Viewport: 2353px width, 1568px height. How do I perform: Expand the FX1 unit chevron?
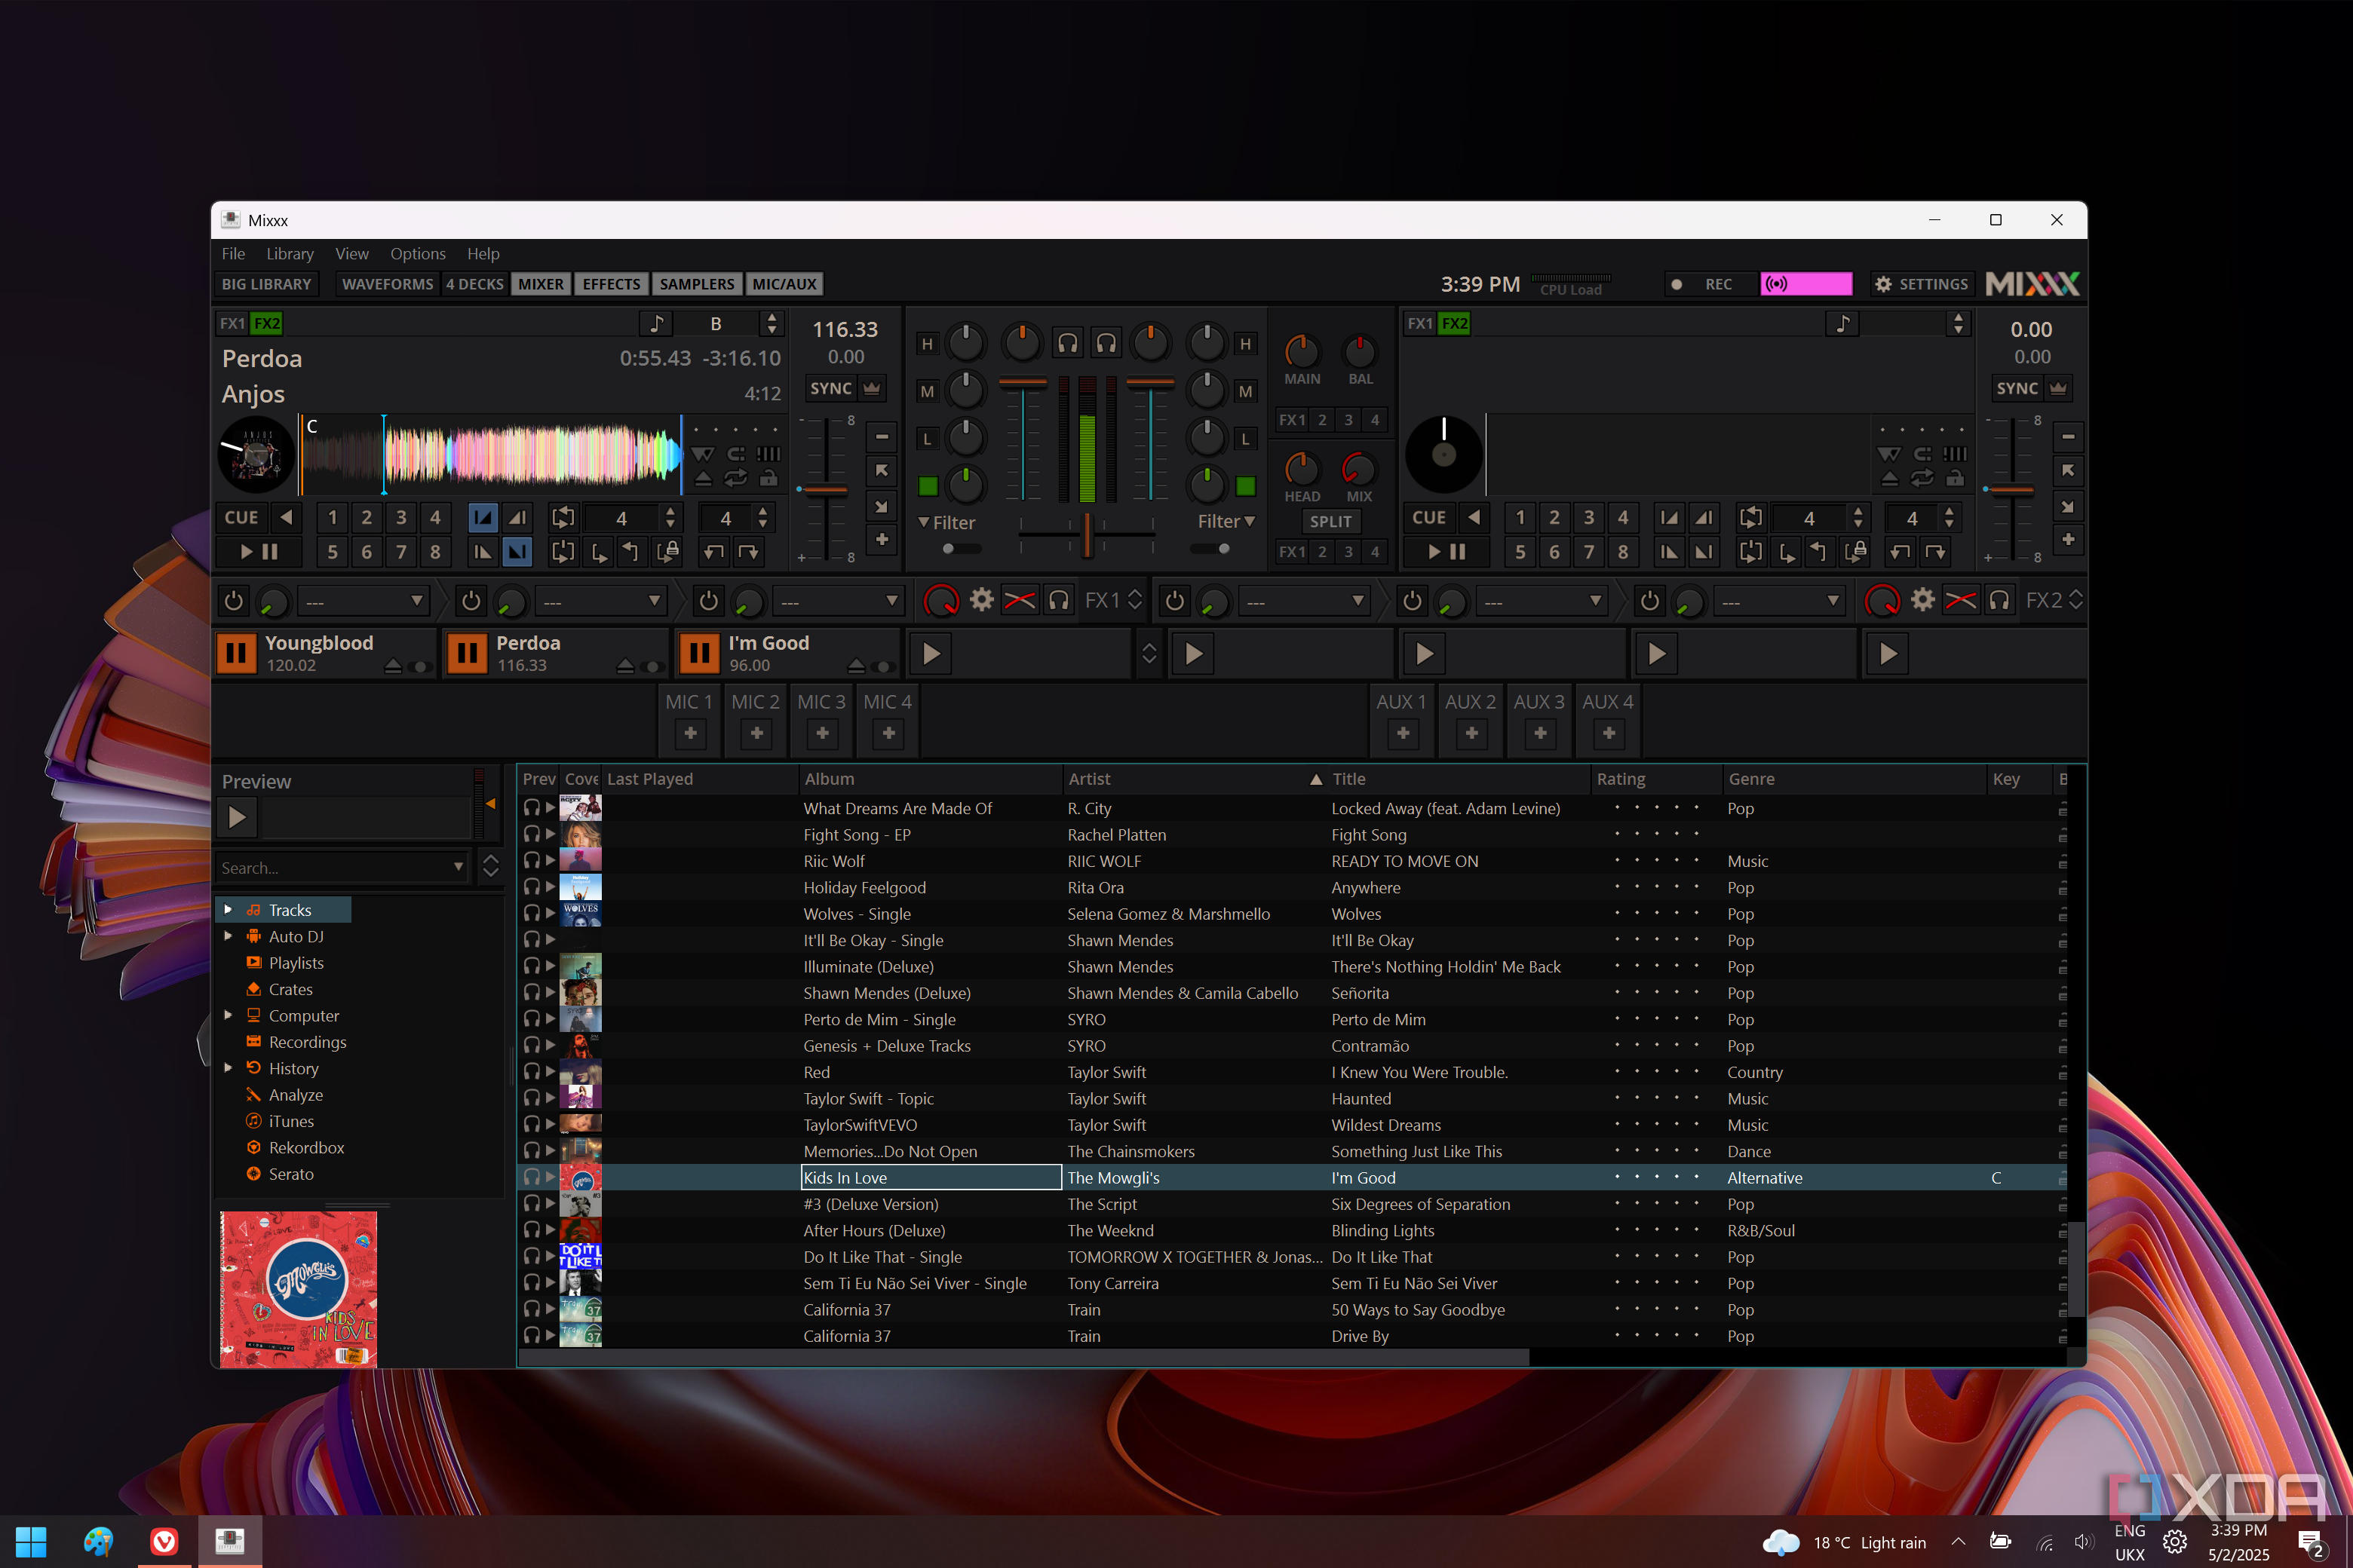tap(1134, 600)
